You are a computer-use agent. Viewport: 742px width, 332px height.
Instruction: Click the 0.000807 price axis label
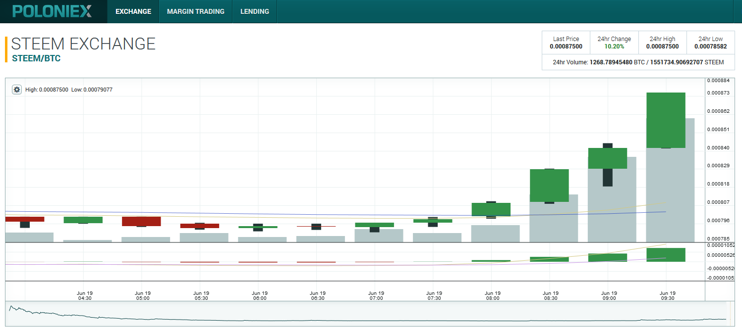718,202
